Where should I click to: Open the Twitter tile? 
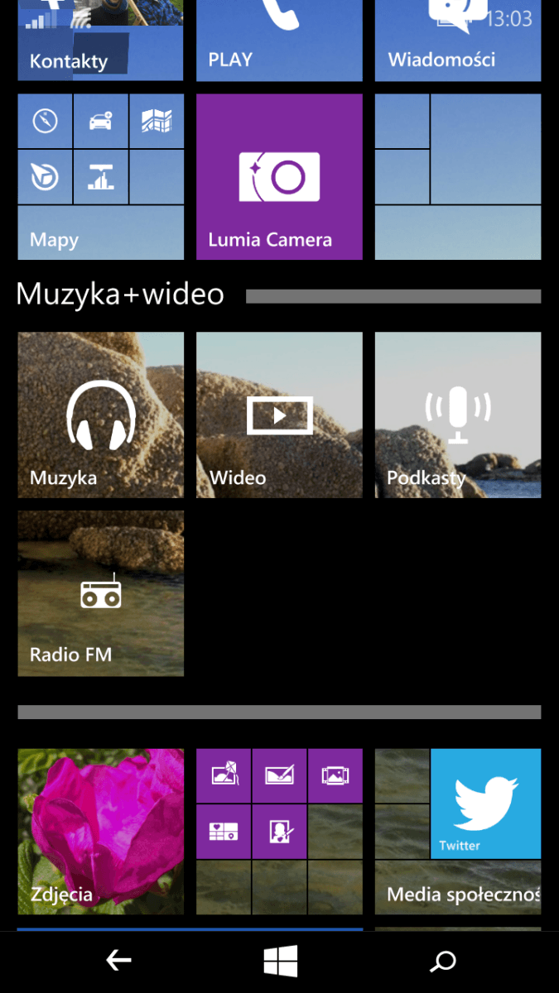(x=485, y=804)
